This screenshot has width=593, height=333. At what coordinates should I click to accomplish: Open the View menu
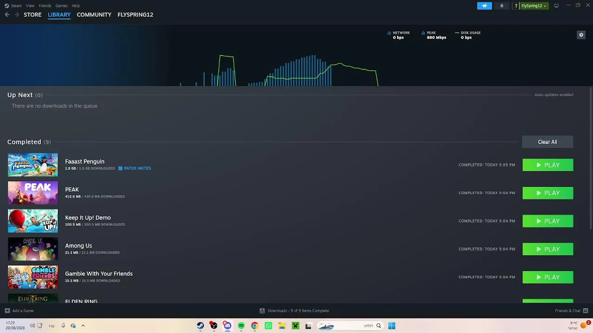30,6
